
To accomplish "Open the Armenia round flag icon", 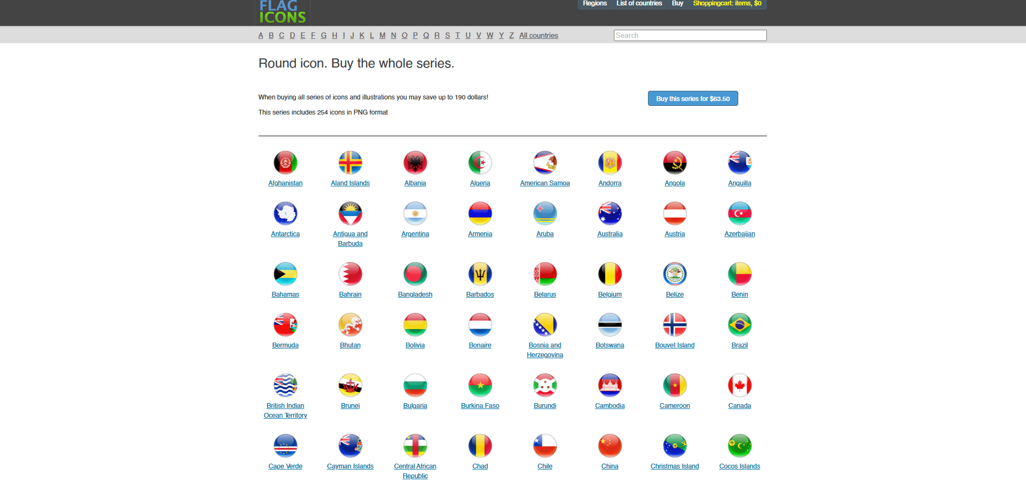I will (480, 213).
